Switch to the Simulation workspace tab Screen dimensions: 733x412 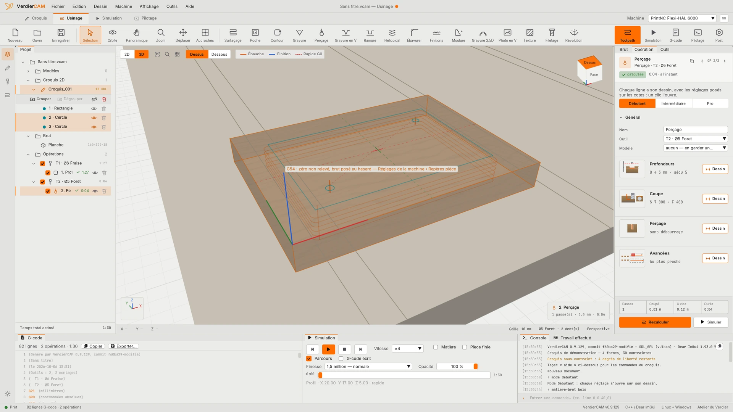point(109,18)
